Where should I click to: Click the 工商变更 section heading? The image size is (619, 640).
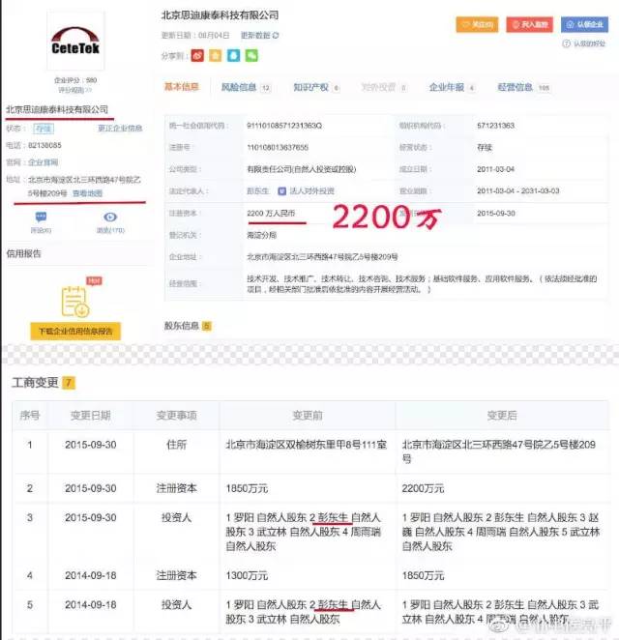(x=35, y=383)
